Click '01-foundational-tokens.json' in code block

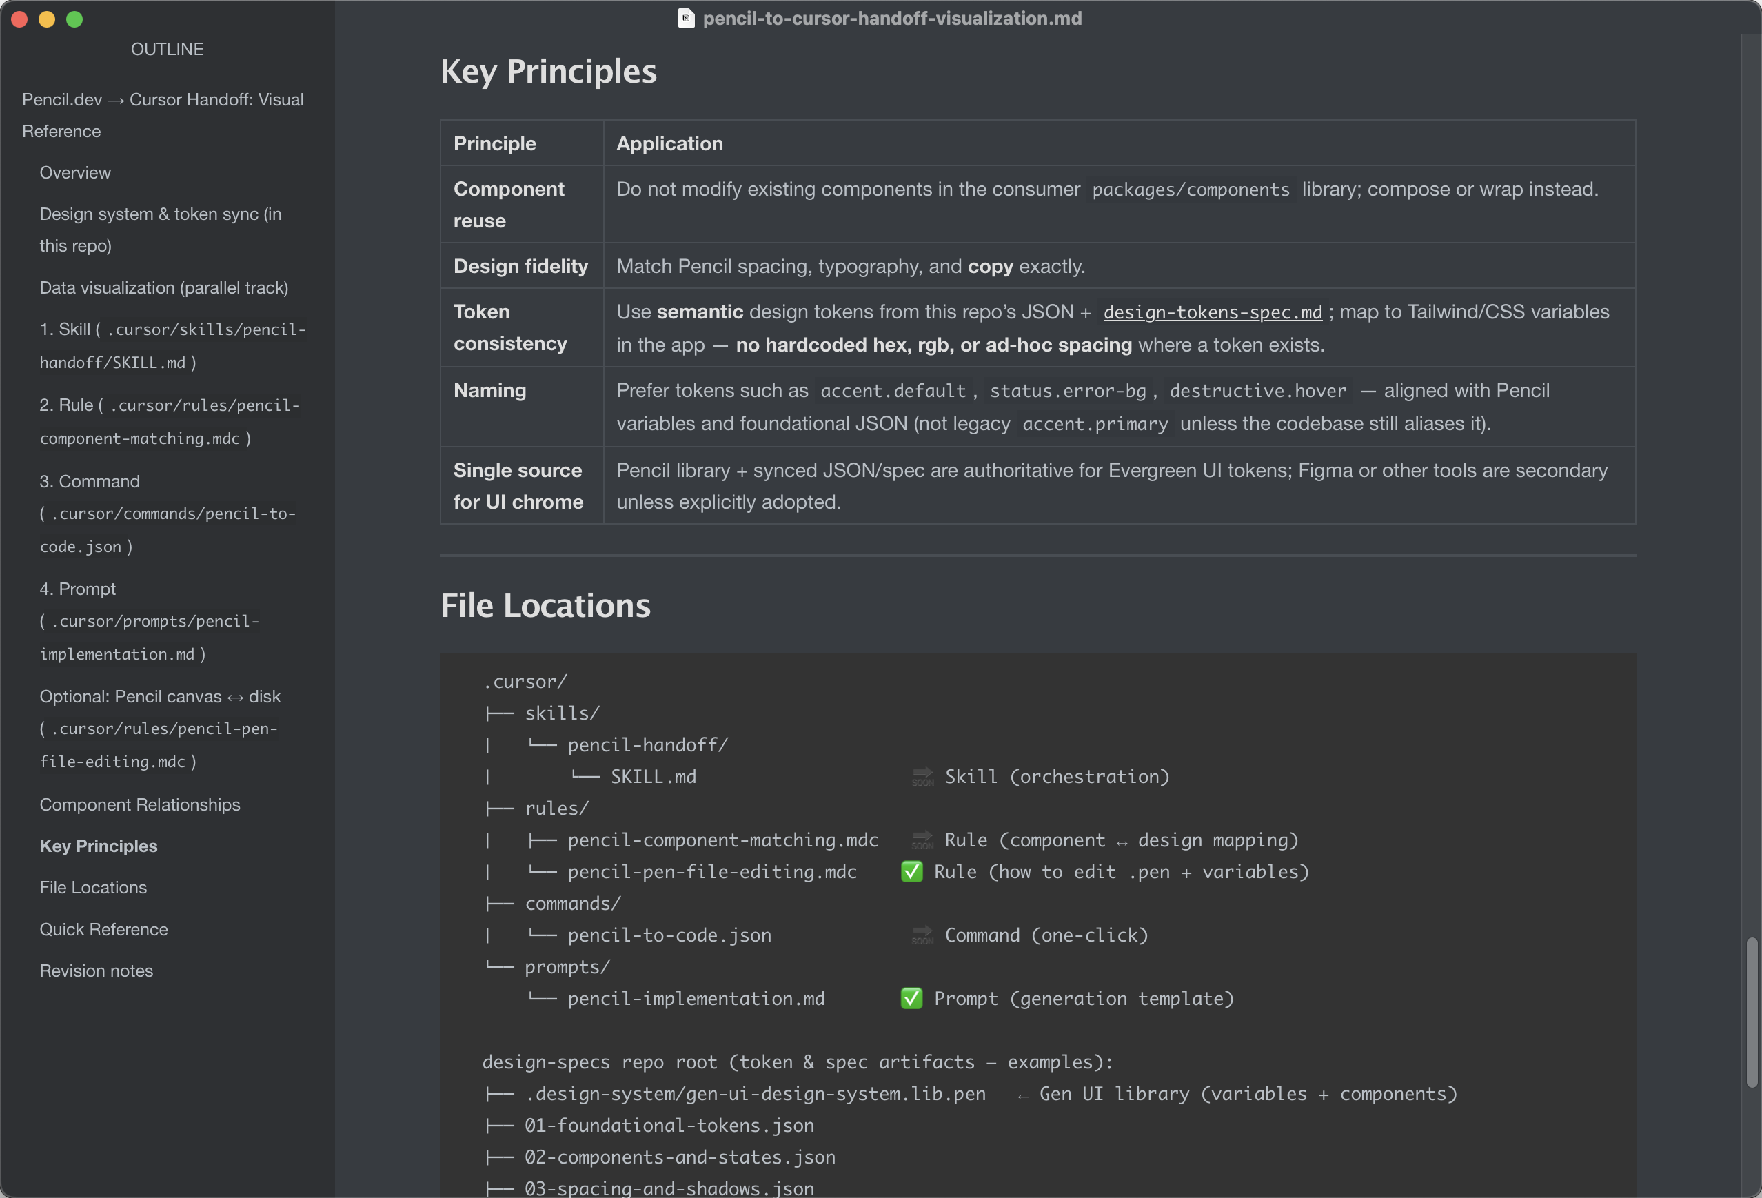tap(669, 1126)
